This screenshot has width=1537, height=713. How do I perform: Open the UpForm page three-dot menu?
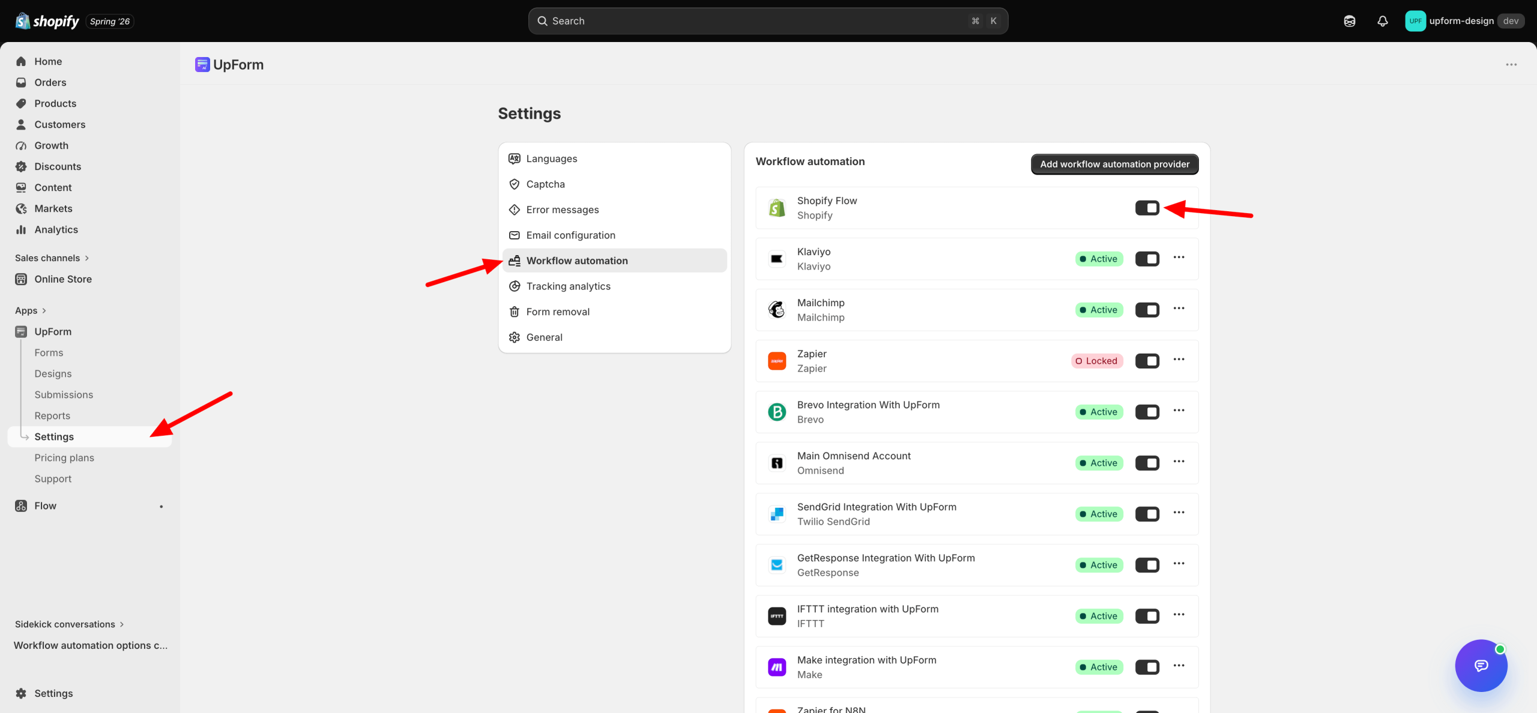[x=1511, y=65]
